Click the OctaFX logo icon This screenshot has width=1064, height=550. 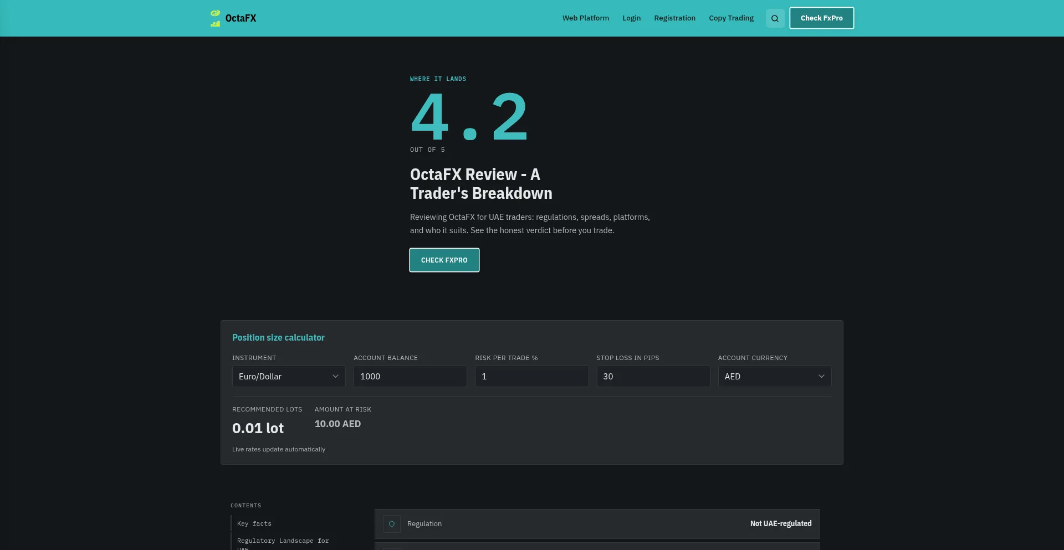pos(215,18)
